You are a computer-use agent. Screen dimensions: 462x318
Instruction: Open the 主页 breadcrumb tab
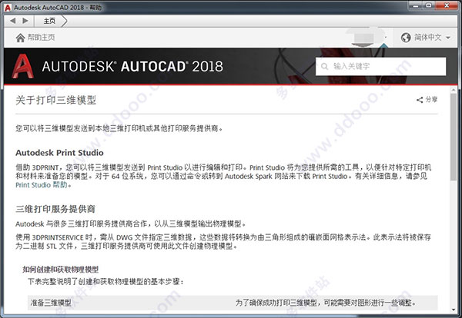[49, 21]
